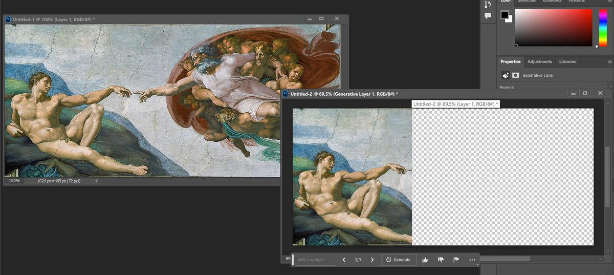Maximize the Untitled-2 document window
614x275 pixels.
click(x=585, y=93)
